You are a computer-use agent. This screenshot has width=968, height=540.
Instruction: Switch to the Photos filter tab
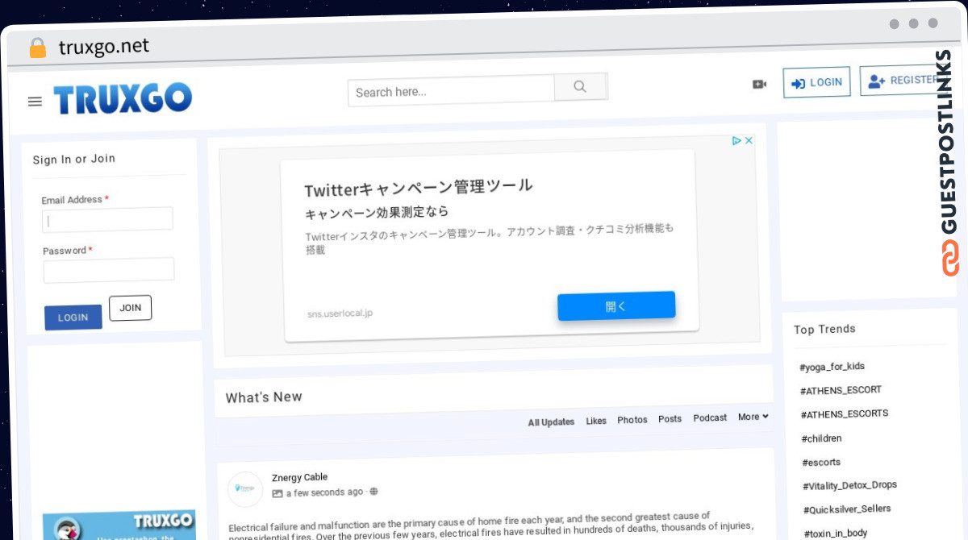[632, 420]
